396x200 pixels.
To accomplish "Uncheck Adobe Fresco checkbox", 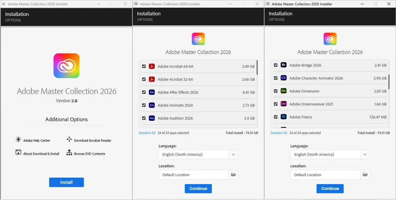I will point(275,117).
